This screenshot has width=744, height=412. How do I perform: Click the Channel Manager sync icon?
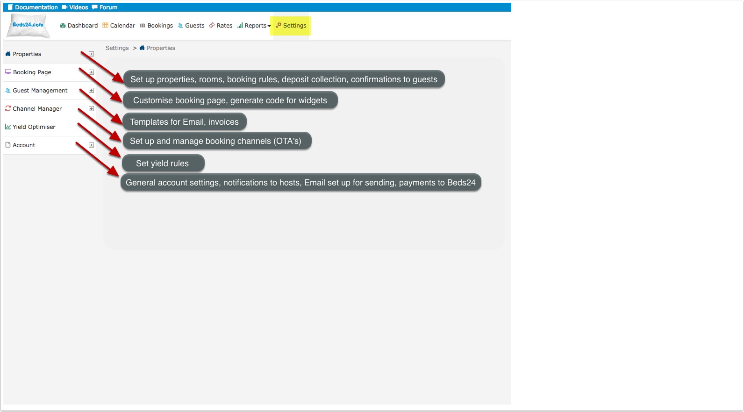(8, 108)
